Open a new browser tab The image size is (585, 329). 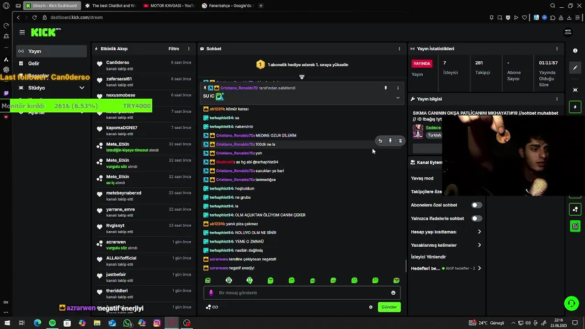(x=261, y=6)
